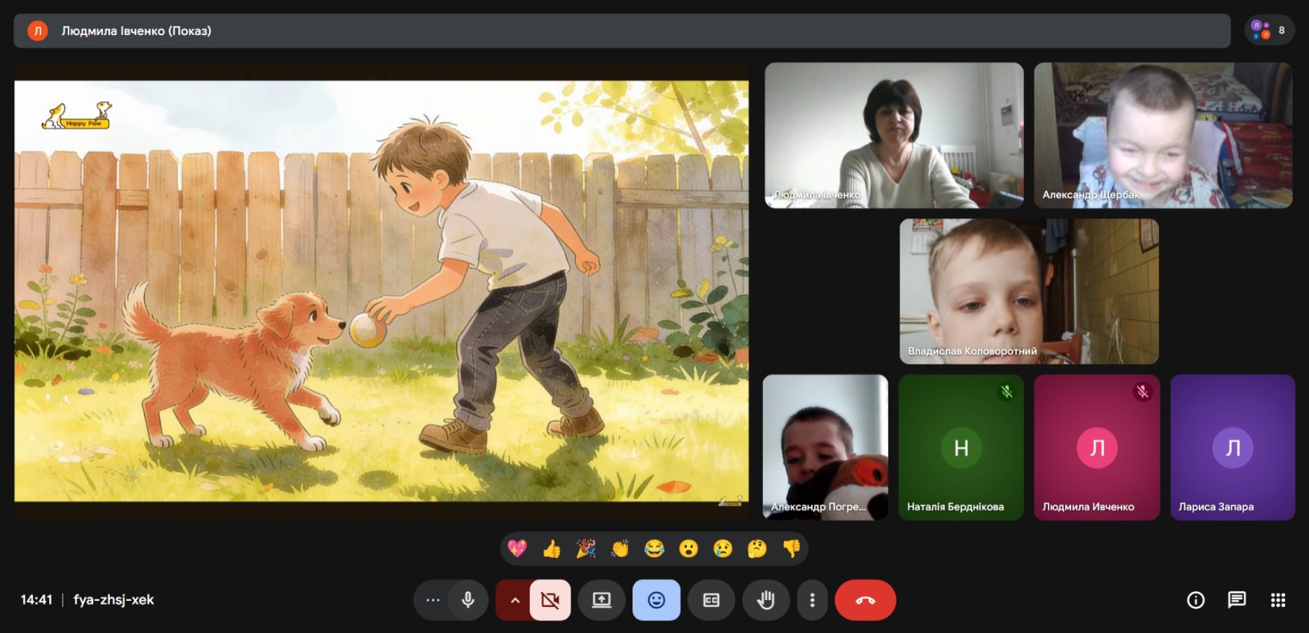Toggle the microphone on or off
This screenshot has width=1309, height=633.
pyautogui.click(x=468, y=600)
